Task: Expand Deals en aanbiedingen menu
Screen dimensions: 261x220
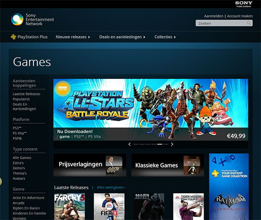Action: click(x=122, y=37)
